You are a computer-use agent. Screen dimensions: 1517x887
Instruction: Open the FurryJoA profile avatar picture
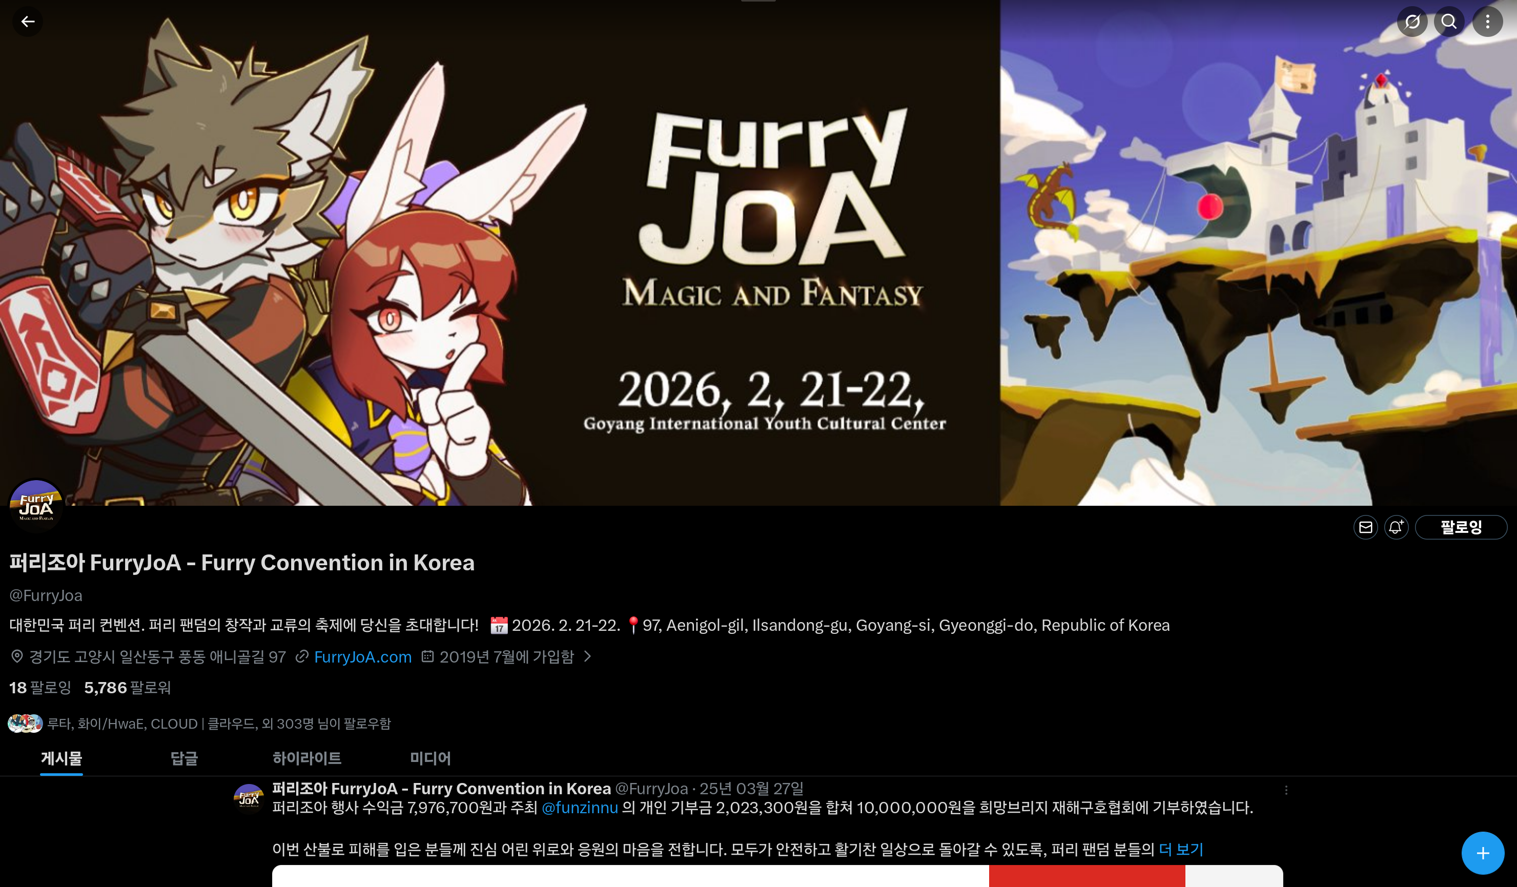coord(36,505)
